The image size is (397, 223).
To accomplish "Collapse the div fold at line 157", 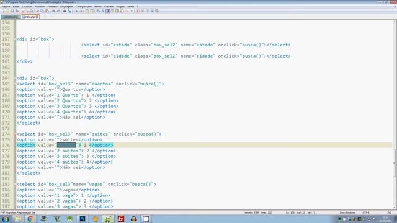I will click(x=15, y=39).
